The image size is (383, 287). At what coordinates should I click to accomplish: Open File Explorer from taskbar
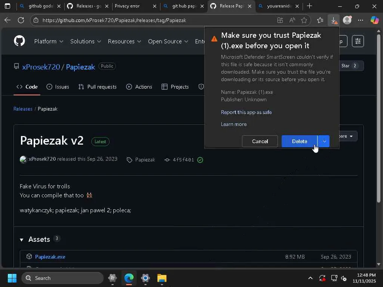[162, 278]
